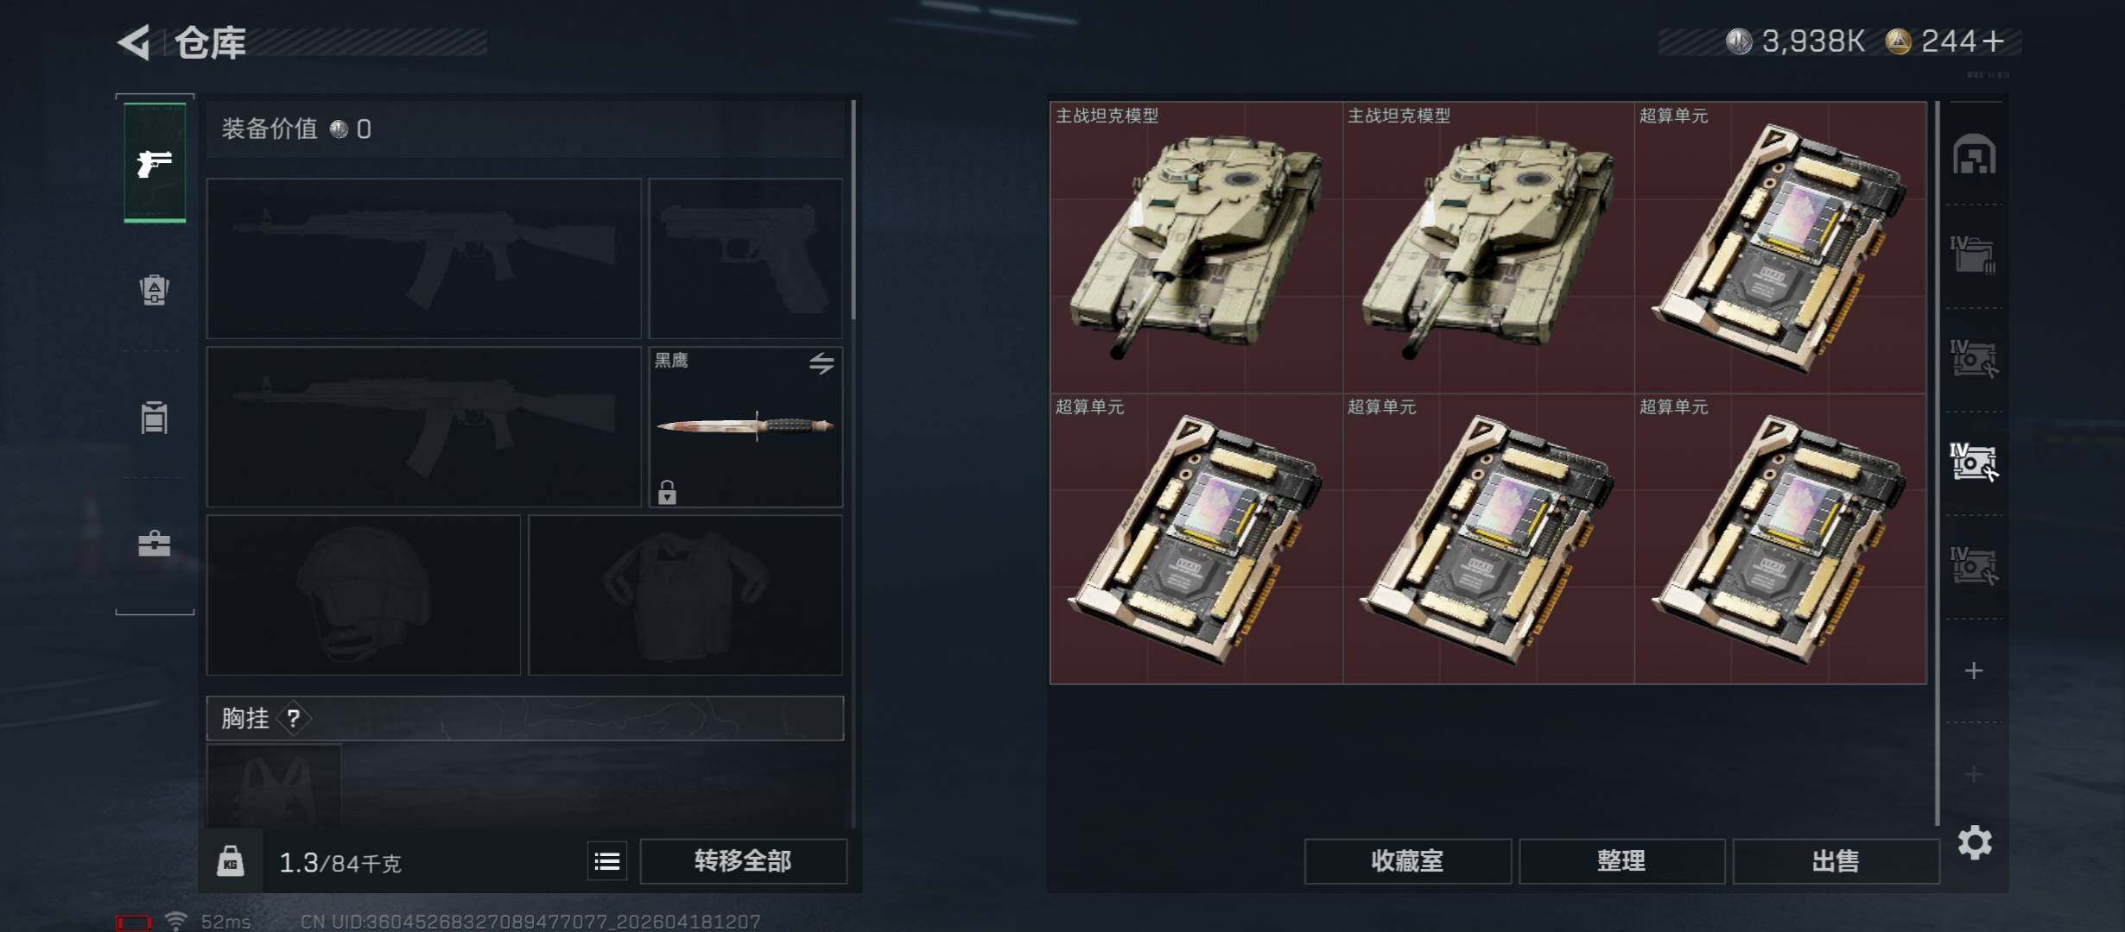This screenshot has width=2125, height=932.
Task: Open the chest rig pocket sidebar icon
Action: [x=155, y=418]
